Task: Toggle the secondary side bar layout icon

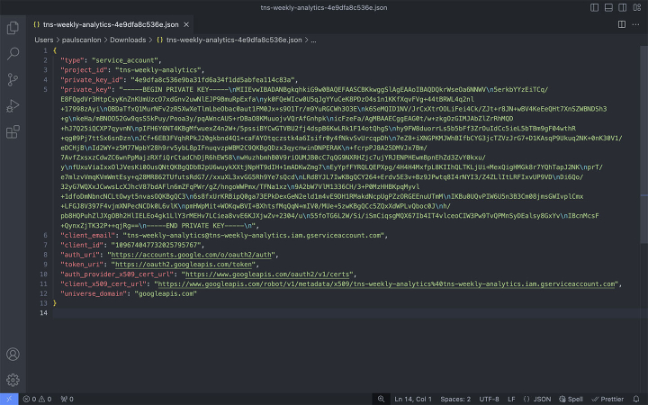Action: click(623, 7)
